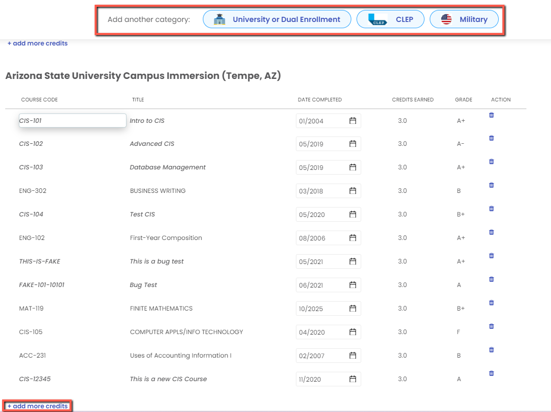The image size is (551, 412).
Task: Click trash icon for Database Management course
Action: 491,162
